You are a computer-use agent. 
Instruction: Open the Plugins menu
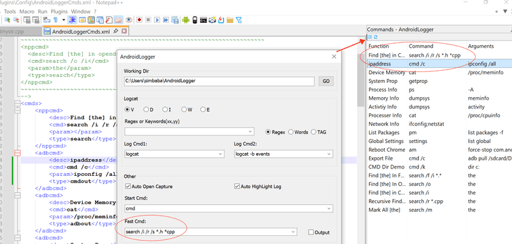tap(59, 11)
